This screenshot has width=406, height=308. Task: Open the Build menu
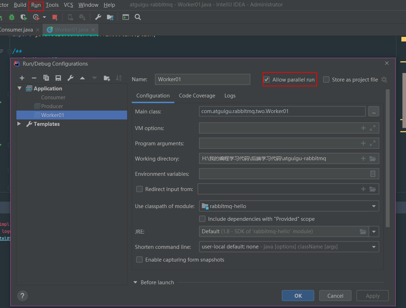pyautogui.click(x=20, y=5)
